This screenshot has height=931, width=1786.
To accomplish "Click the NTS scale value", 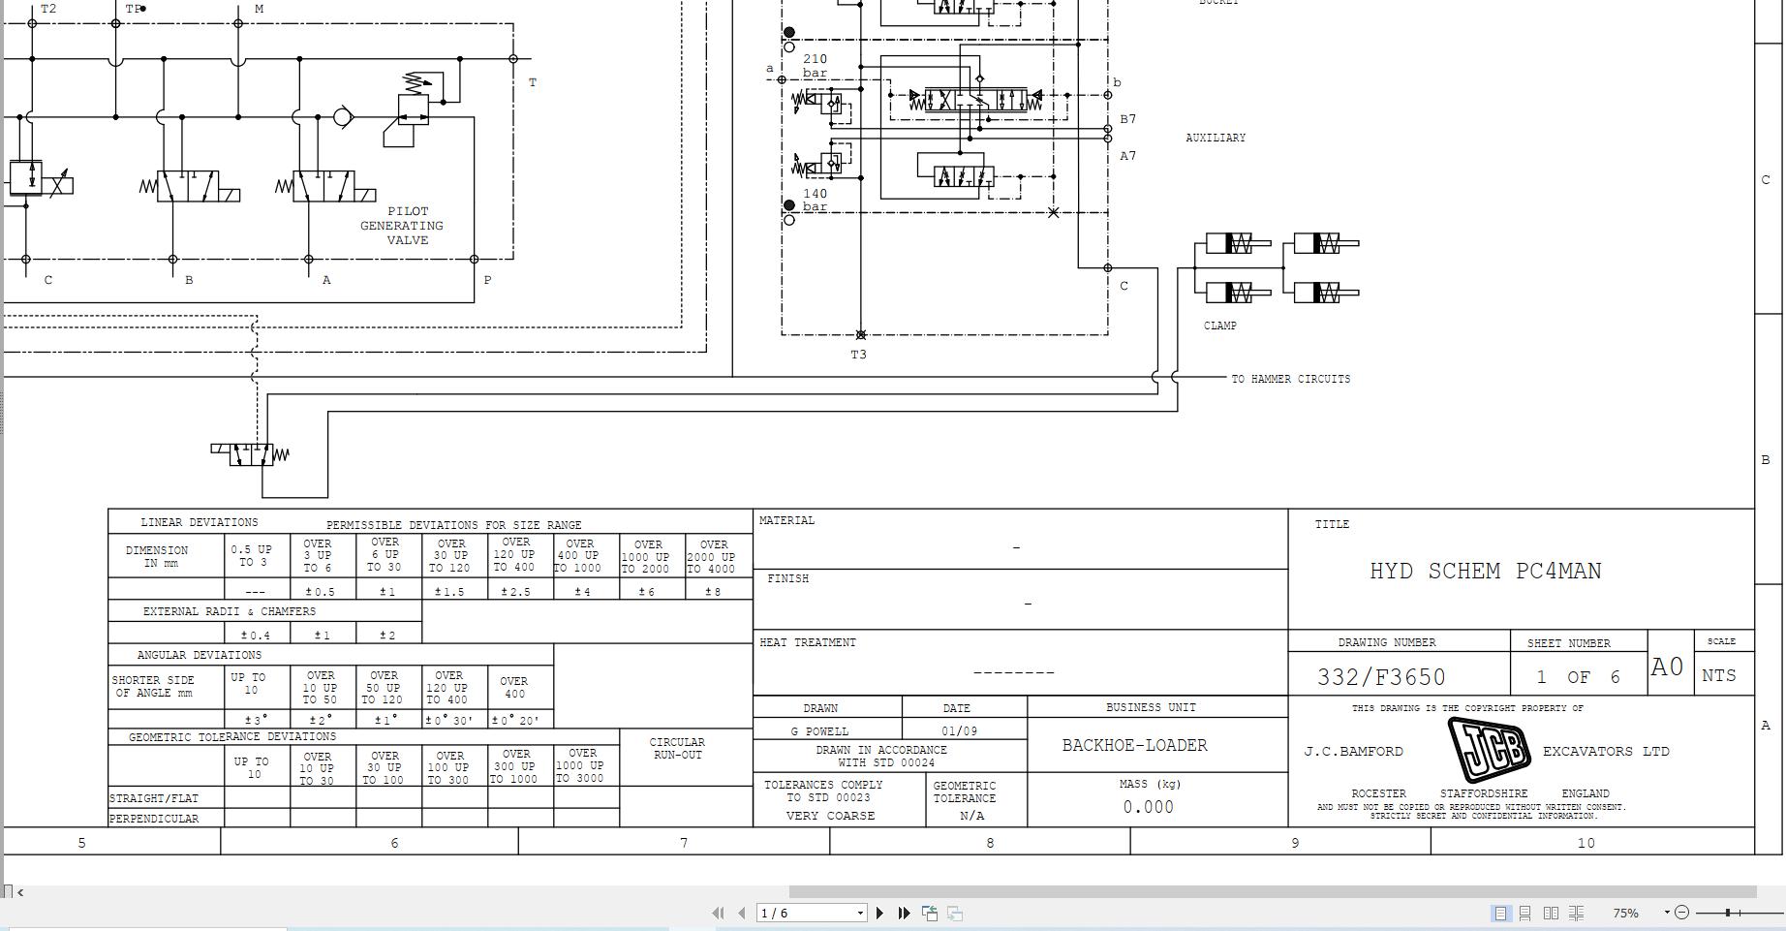I will tap(1719, 675).
